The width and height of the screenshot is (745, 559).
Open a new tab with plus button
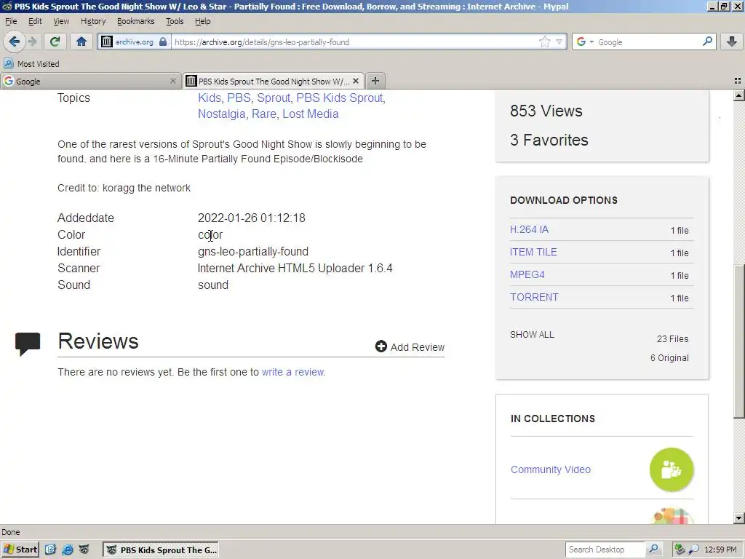[375, 81]
